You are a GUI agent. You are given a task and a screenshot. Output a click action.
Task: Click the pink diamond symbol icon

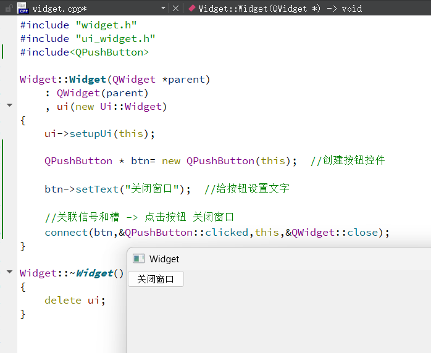[x=192, y=8]
